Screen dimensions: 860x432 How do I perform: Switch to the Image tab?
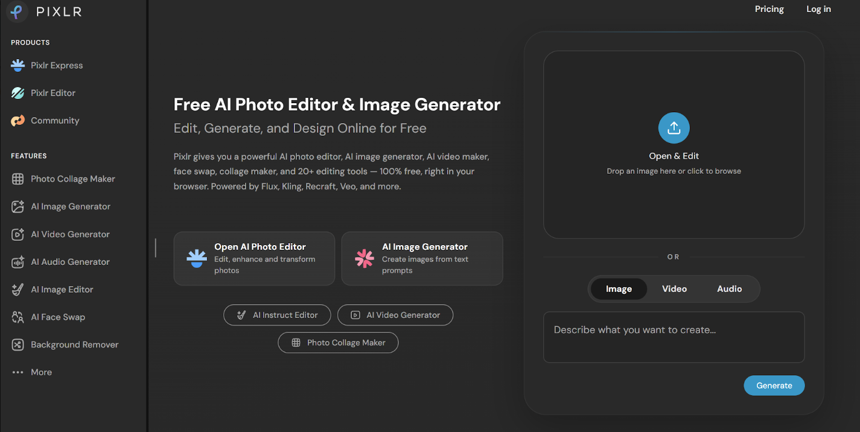[619, 289]
